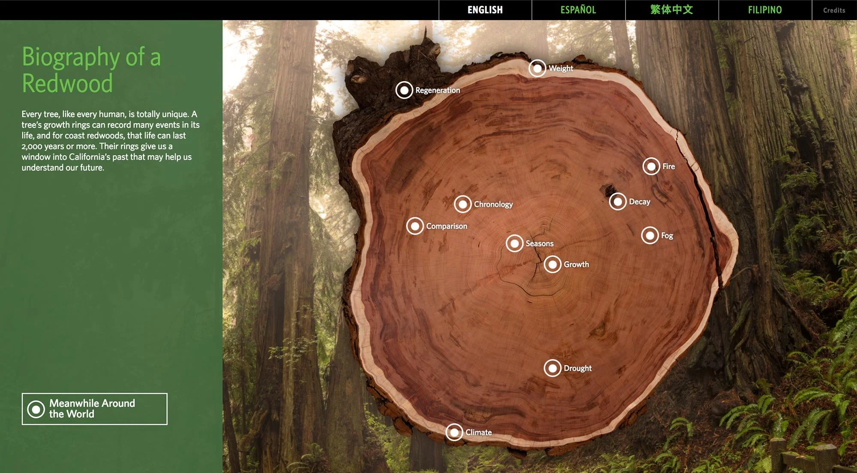Switch language to ESPAÑOL

click(x=578, y=10)
